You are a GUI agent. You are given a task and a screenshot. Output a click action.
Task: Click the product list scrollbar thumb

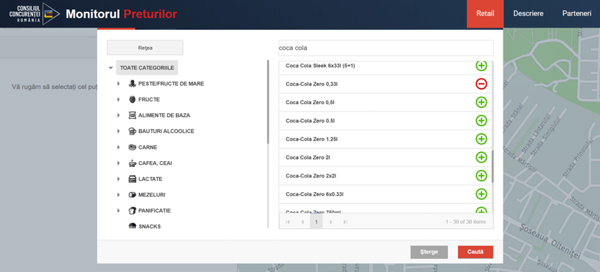pos(493,167)
